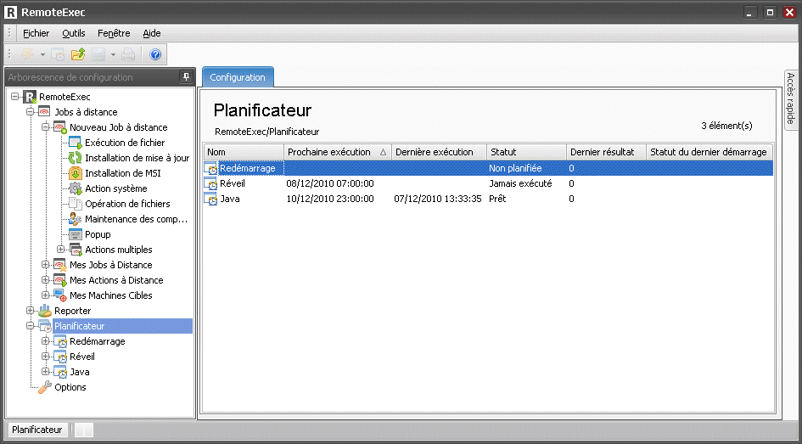This screenshot has width=802, height=444.
Task: Expand the Java tree node
Action: click(x=45, y=372)
